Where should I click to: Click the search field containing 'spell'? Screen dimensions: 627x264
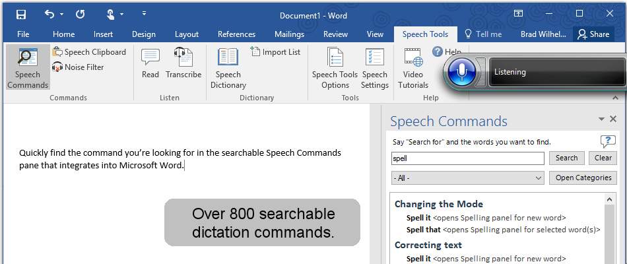point(468,158)
